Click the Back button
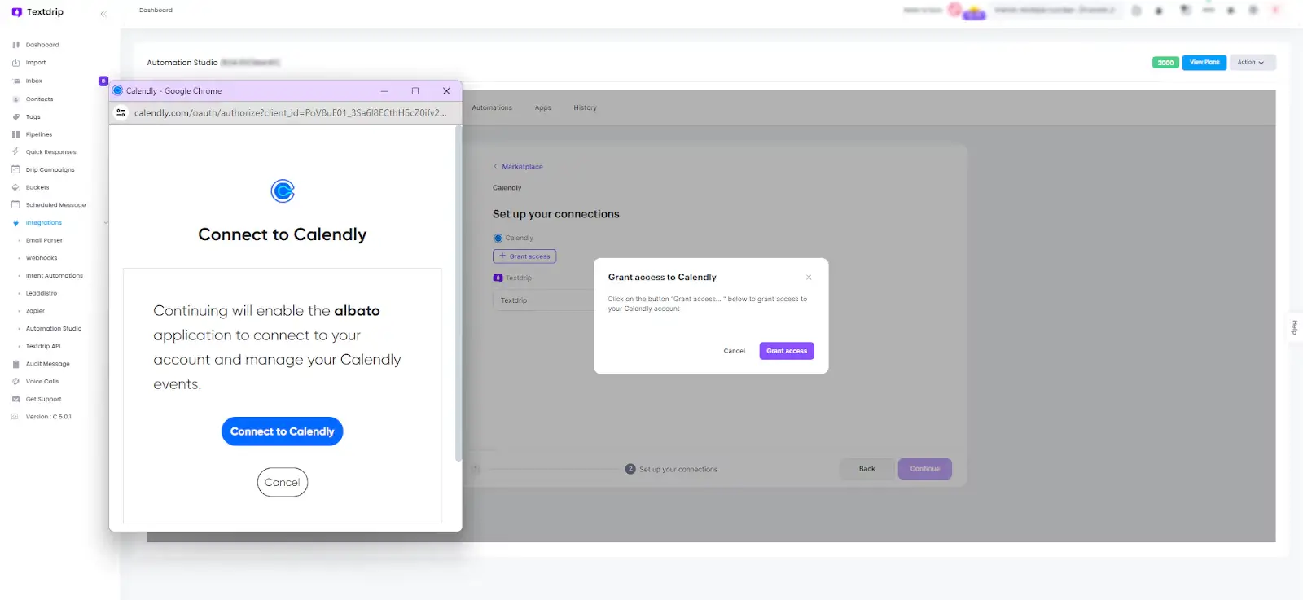 [x=867, y=469]
